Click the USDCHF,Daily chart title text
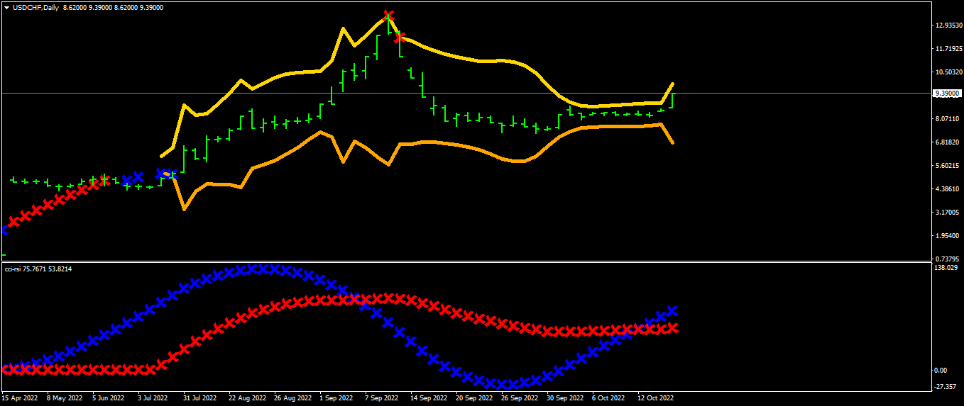Image resolution: width=964 pixels, height=406 pixels. point(35,7)
